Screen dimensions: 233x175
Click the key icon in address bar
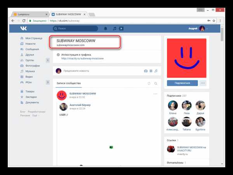209,21
